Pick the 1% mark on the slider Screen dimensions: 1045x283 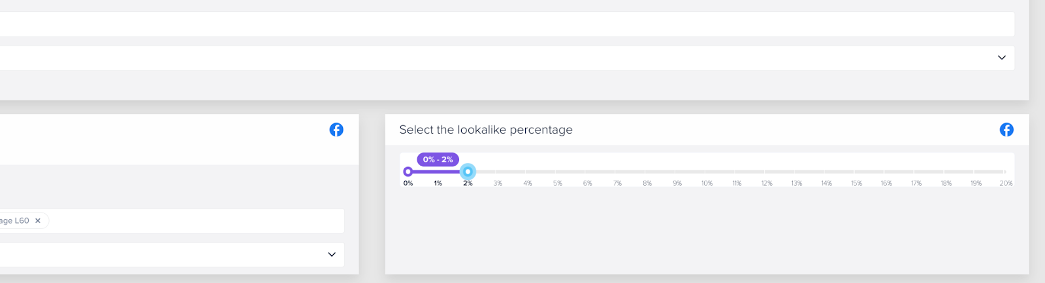[x=438, y=171]
